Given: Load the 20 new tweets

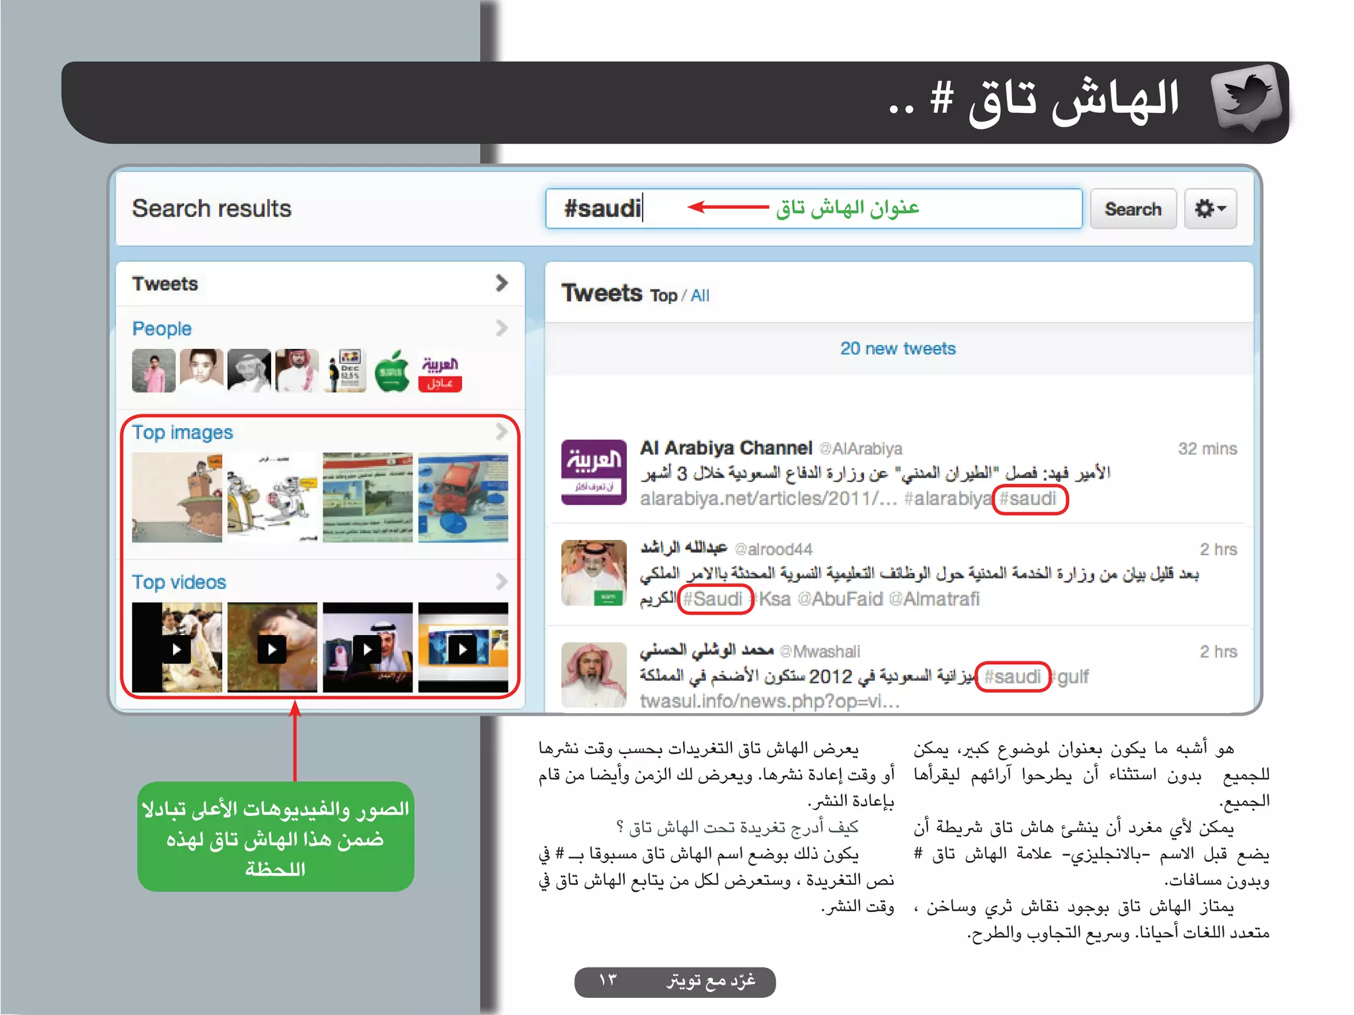Looking at the screenshot, I should pos(898,348).
